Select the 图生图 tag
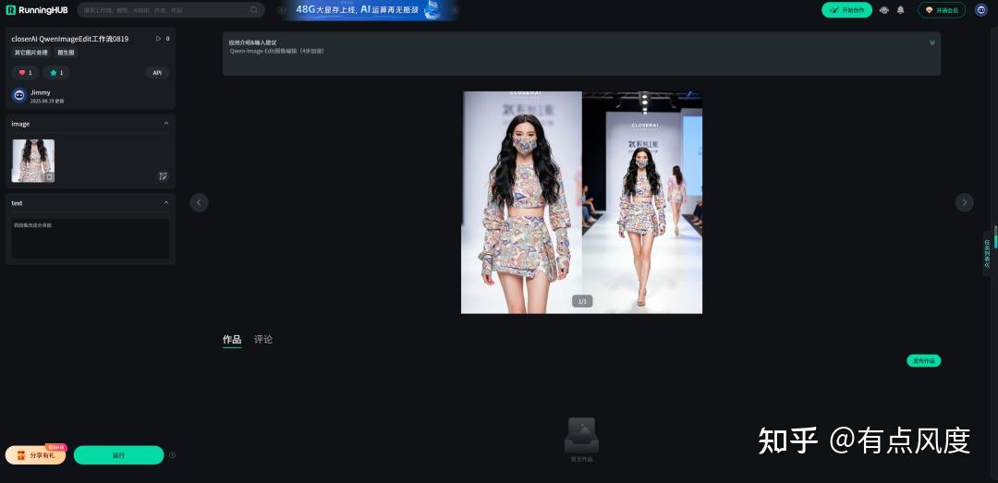998x483 pixels. click(x=67, y=53)
